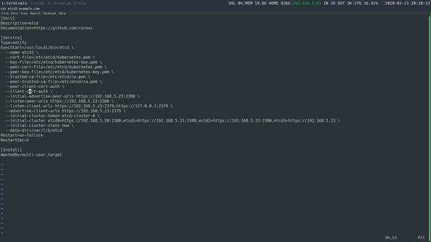Image resolution: width=431 pixels, height=242 pixels.
Task: Switch to the 2:code workspace
Action: pyautogui.click(x=37, y=3)
